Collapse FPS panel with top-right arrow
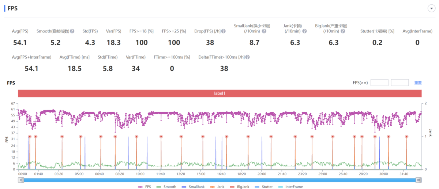This screenshot has width=439, height=189. point(430,9)
